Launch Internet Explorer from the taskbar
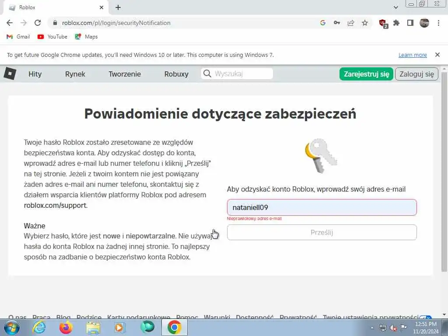The height and width of the screenshot is (336, 448). (x=39, y=327)
